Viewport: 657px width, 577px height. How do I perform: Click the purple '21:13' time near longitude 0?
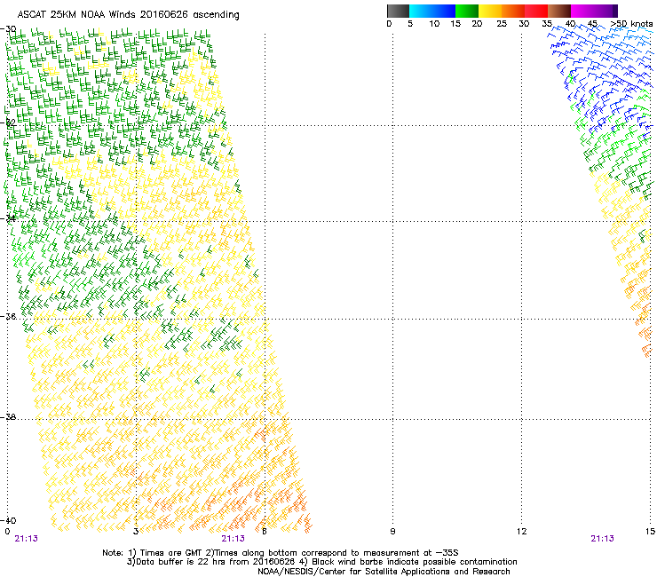point(27,539)
